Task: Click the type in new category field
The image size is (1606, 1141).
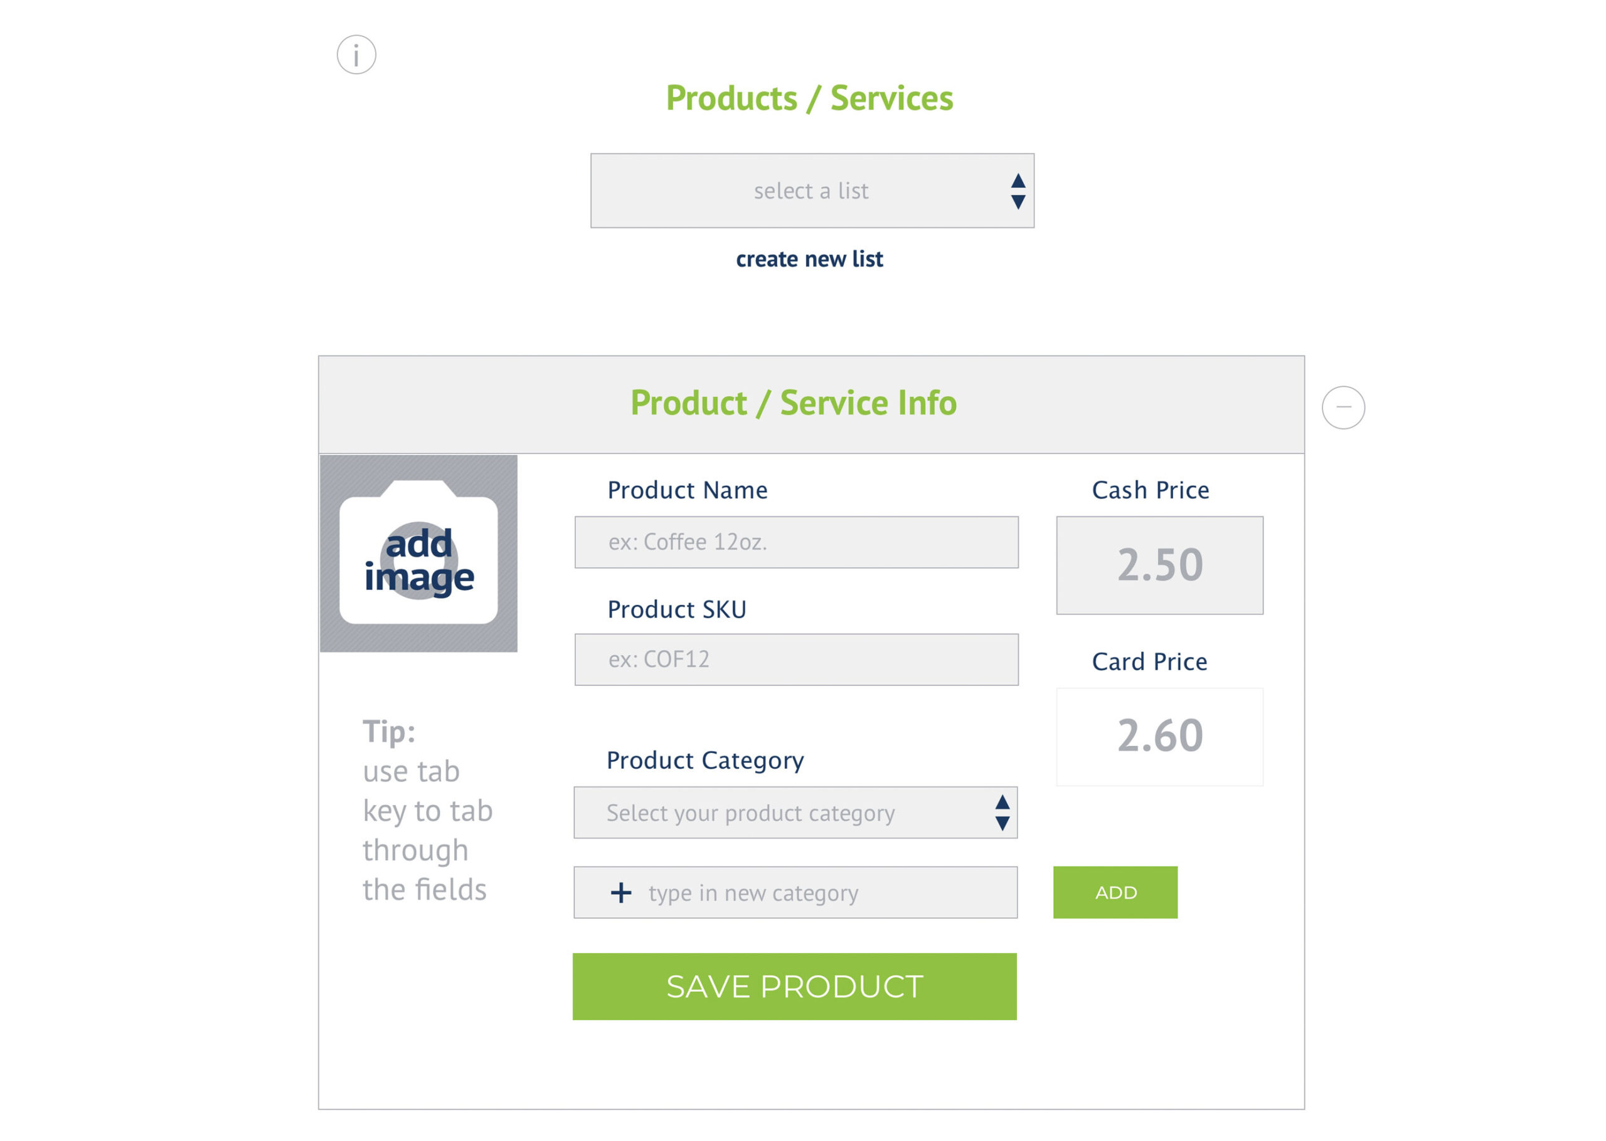Action: (x=795, y=892)
